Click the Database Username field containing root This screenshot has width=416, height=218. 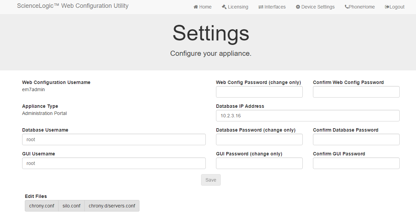(114, 139)
